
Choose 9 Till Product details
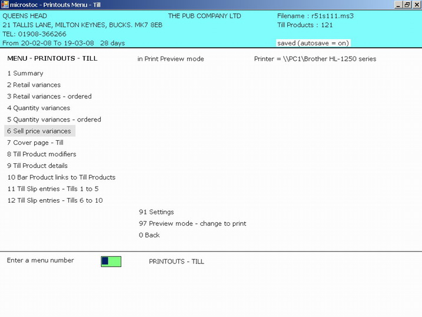pyautogui.click(x=38, y=166)
